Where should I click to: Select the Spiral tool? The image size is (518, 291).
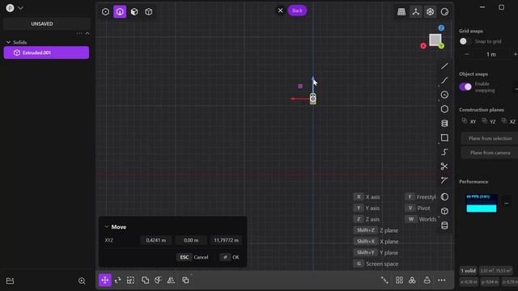pos(444,124)
